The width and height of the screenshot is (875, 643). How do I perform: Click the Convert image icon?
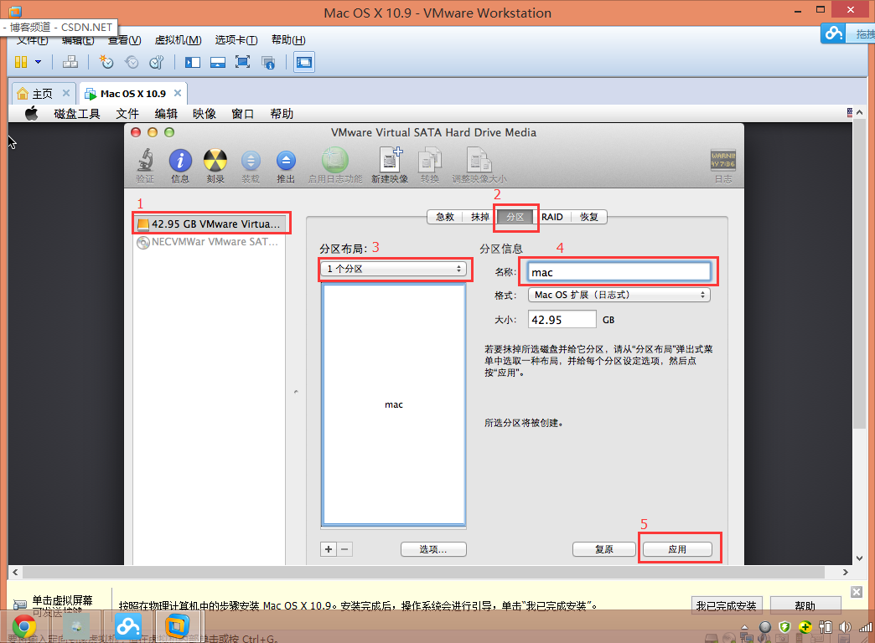(x=430, y=160)
